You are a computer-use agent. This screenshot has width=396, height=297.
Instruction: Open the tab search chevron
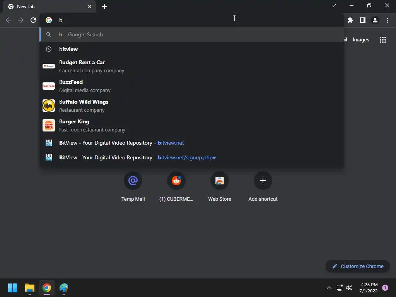tap(334, 5)
